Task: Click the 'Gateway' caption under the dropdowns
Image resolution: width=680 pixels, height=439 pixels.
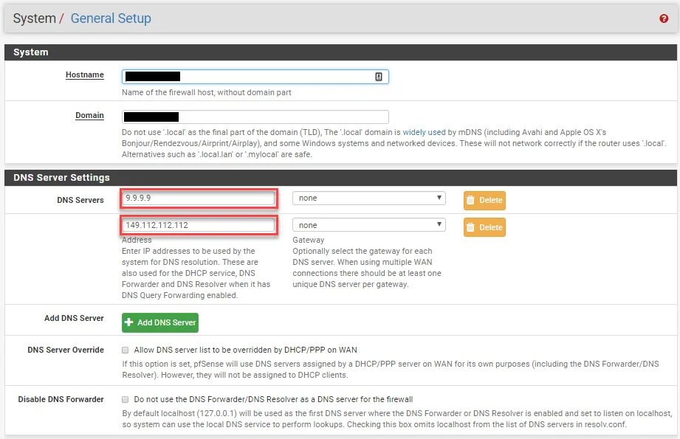Action: pyautogui.click(x=309, y=240)
